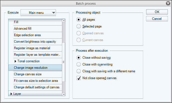Toggle Not close opened canvas checkbox
The height and width of the screenshot is (103, 172).
79,78
